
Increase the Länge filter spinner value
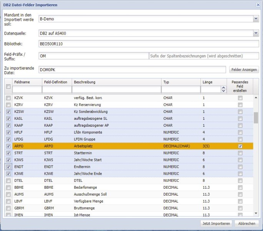[224, 88]
